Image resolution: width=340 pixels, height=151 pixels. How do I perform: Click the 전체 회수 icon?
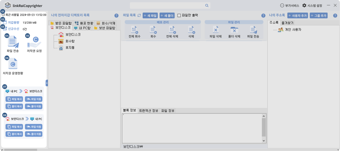point(134,30)
